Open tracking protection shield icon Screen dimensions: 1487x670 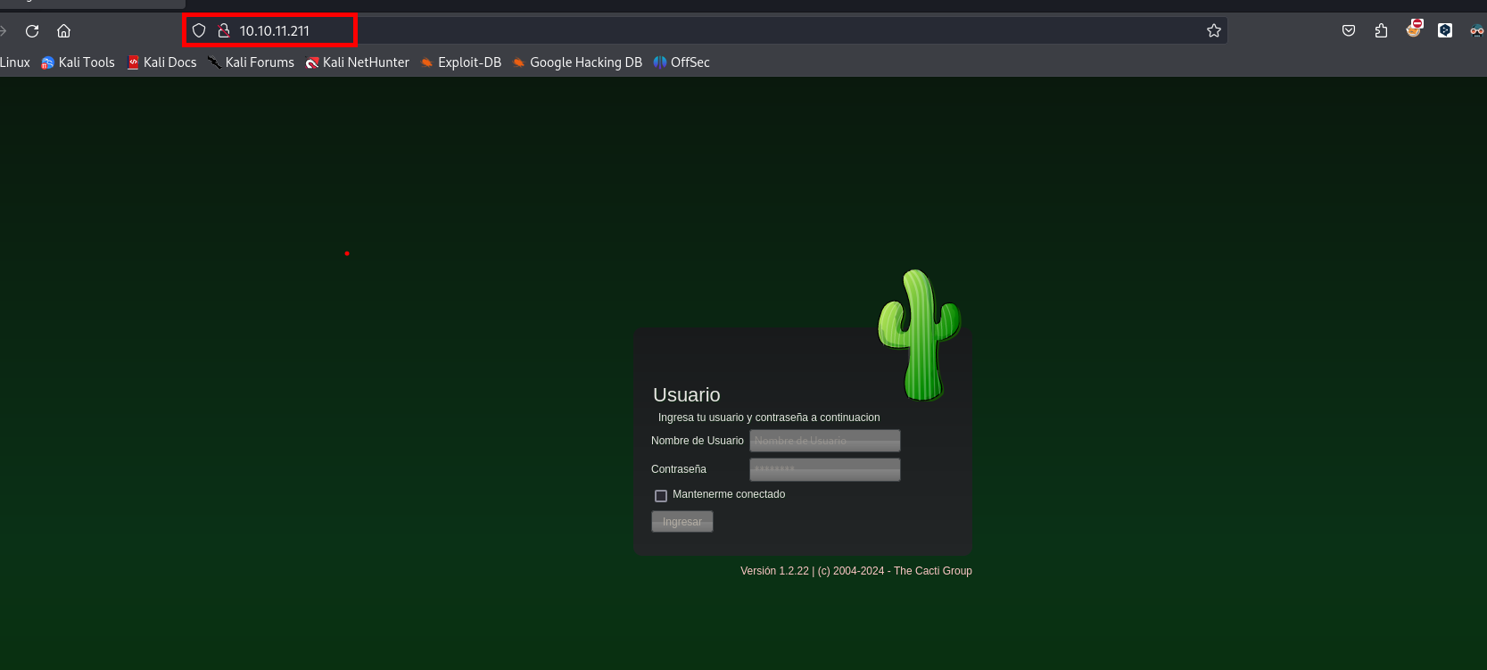[x=199, y=31]
